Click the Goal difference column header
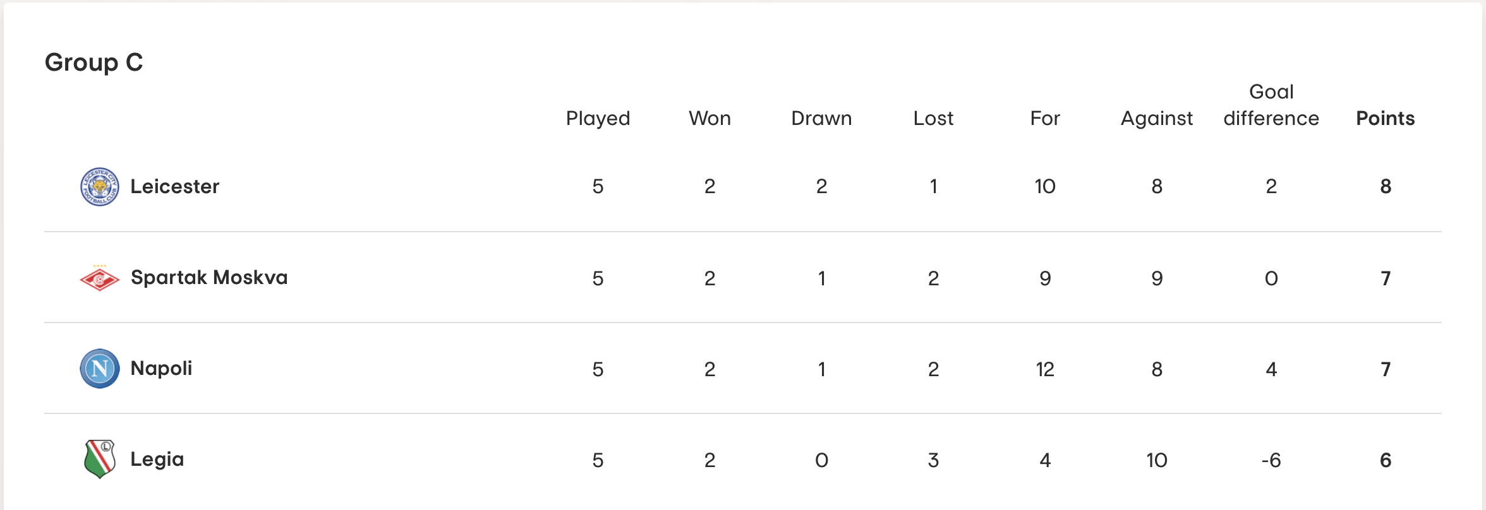This screenshot has width=1486, height=510. pos(1271,105)
